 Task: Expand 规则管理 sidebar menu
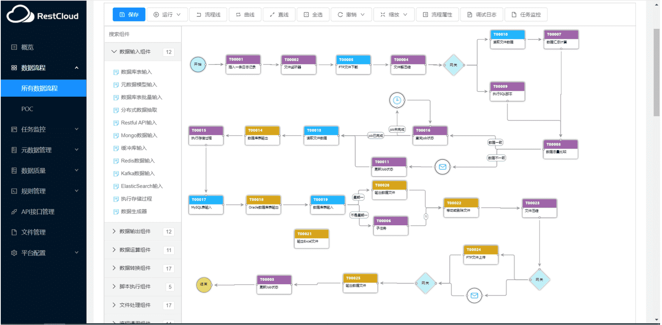44,191
